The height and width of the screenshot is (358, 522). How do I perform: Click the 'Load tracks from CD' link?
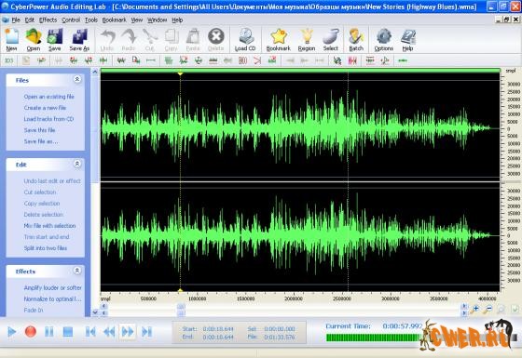coord(48,119)
